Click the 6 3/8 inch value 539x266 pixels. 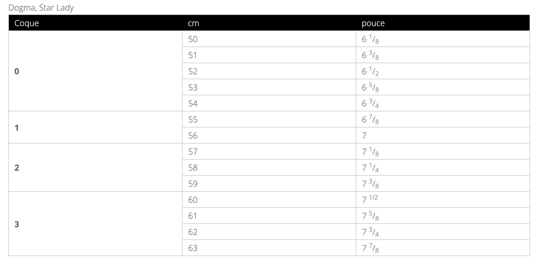tap(370, 55)
